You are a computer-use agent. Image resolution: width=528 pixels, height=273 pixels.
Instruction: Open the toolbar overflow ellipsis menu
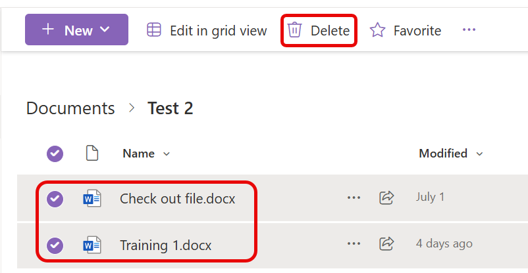click(469, 30)
